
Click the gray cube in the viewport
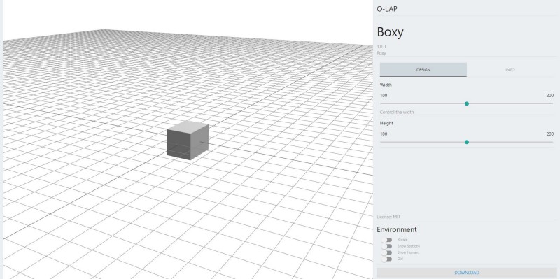coord(188,141)
